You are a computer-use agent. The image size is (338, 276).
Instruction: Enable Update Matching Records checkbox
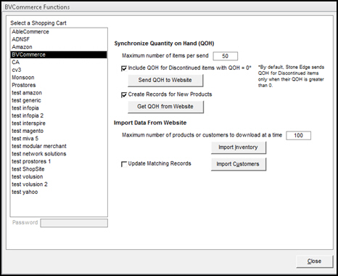tap(124, 164)
